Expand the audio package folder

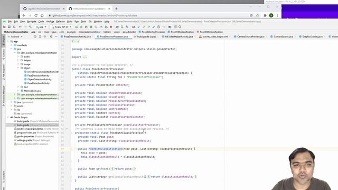pyautogui.click(x=18, y=56)
